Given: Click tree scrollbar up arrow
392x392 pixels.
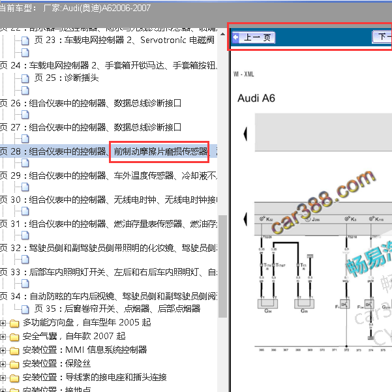Looking at the screenshot, I should 223,34.
